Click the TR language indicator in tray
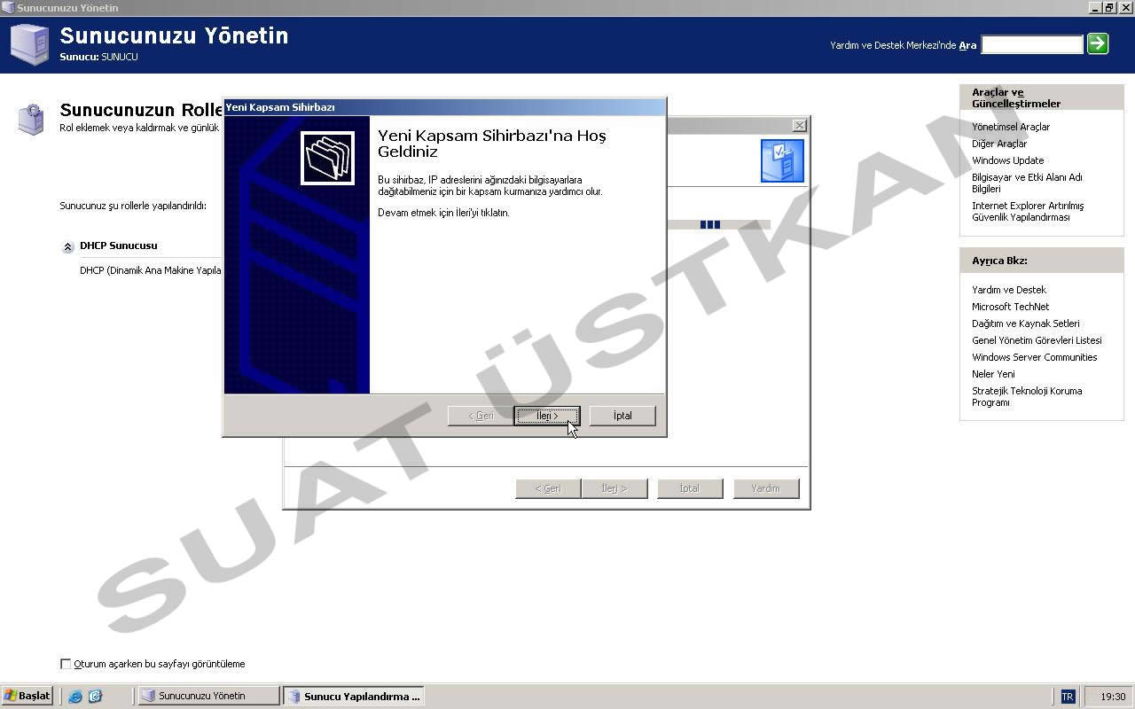 (1068, 697)
